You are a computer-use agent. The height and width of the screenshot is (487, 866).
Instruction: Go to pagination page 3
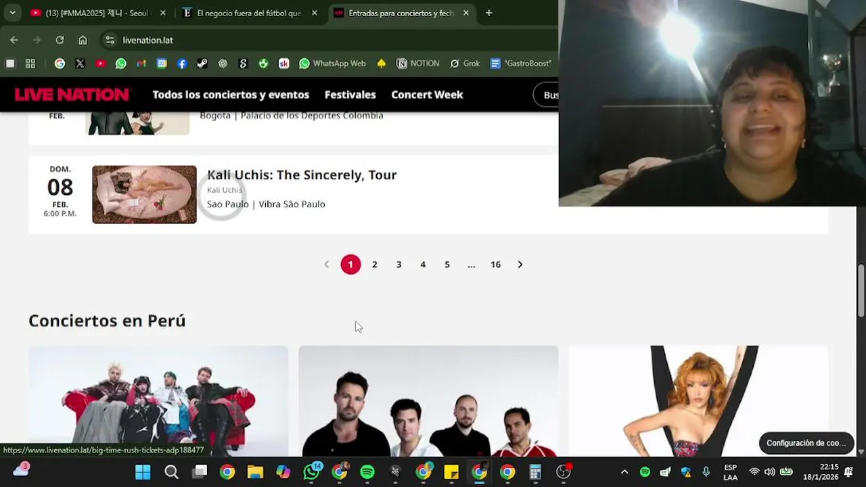coord(398,264)
